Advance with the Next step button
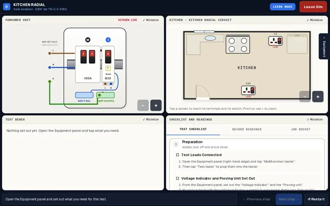 coord(289,199)
